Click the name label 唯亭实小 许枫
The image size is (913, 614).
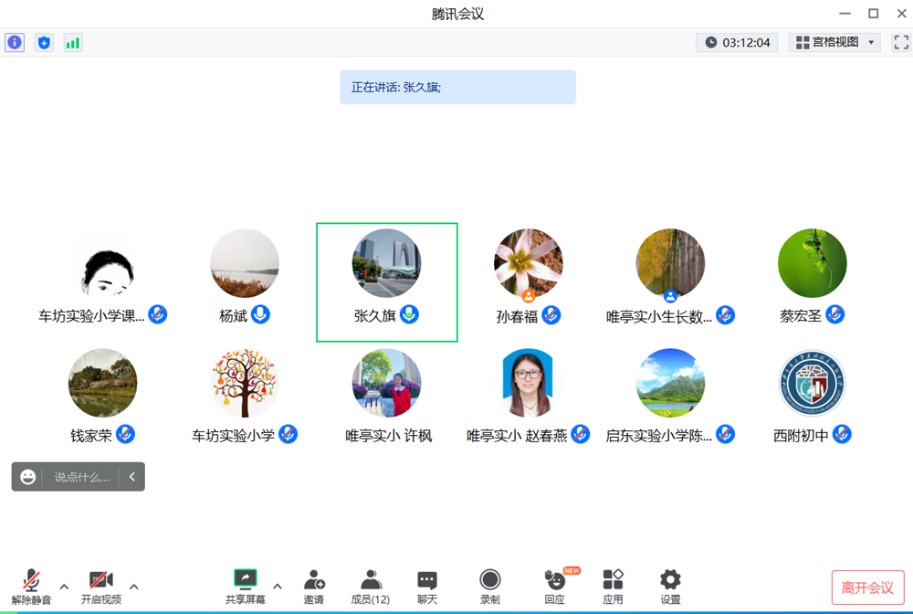pyautogui.click(x=388, y=436)
